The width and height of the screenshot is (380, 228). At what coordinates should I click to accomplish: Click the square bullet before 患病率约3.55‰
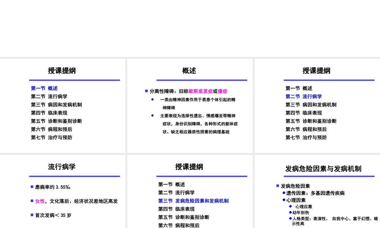click(x=31, y=186)
